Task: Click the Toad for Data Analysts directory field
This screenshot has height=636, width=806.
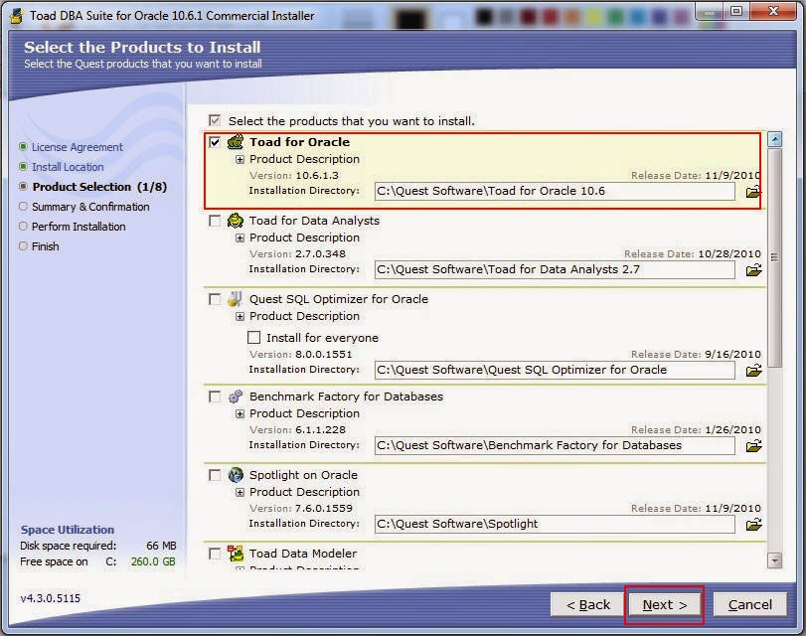Action: tap(555, 270)
